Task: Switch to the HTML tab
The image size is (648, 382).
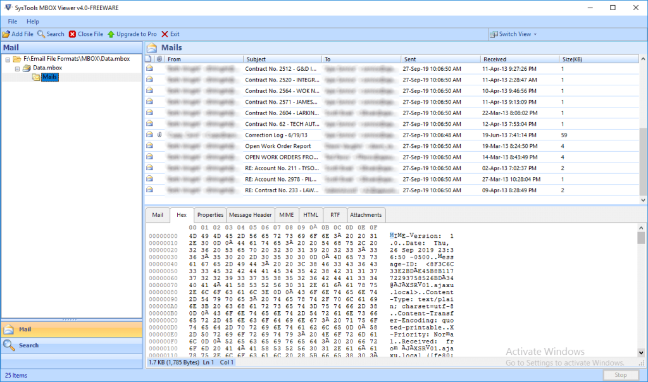Action: point(311,215)
